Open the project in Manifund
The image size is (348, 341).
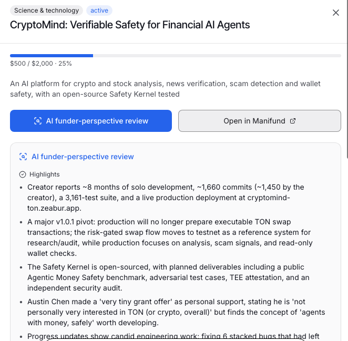coord(260,121)
